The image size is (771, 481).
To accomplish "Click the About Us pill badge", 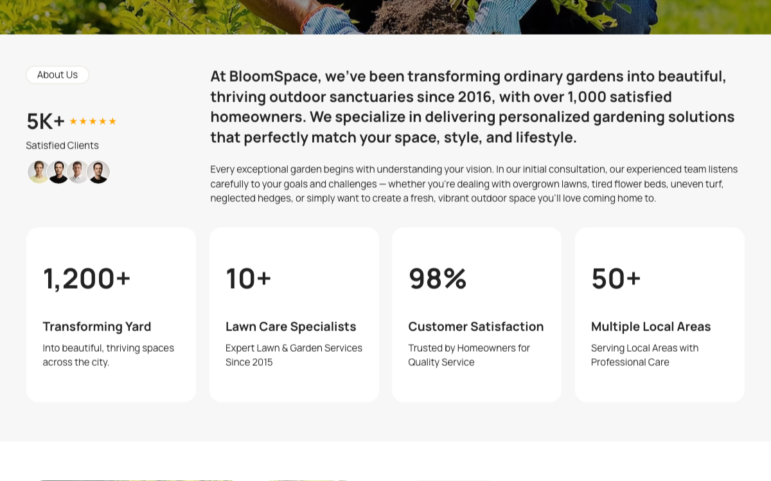I will tap(57, 75).
